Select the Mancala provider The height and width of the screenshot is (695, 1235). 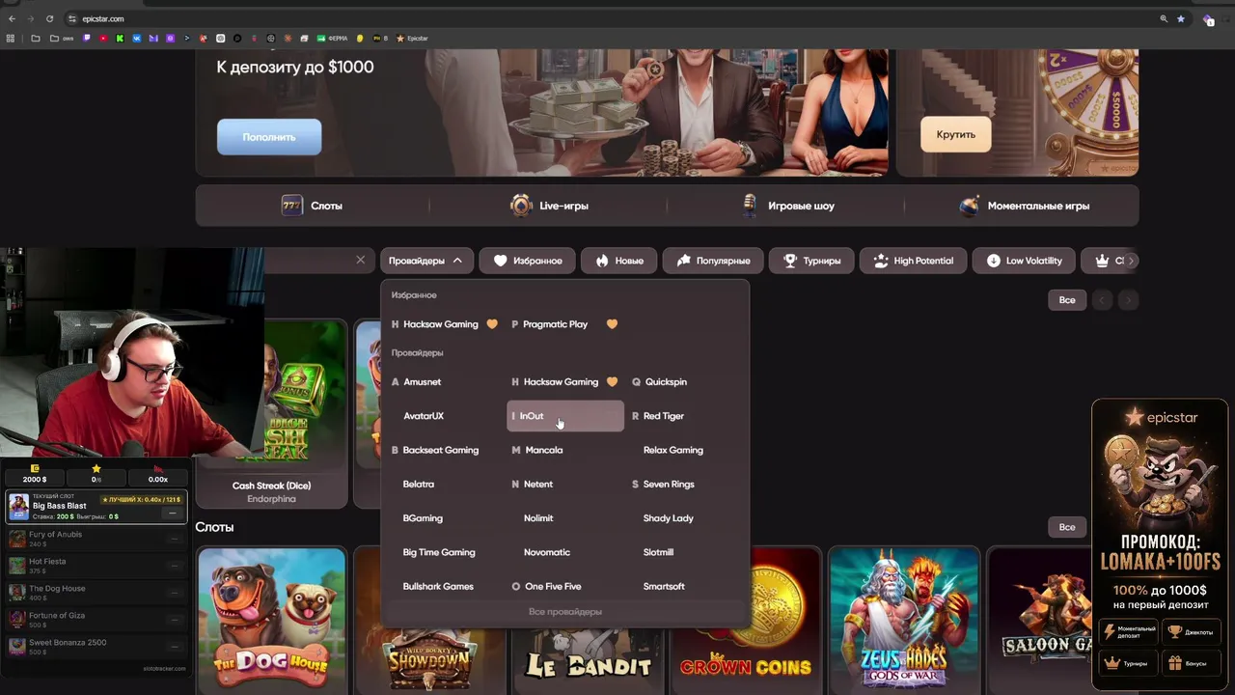544,450
